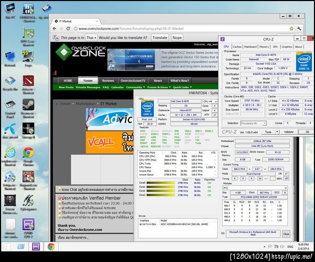Open the Graphics tab in CPU-Z
315x262 pixels.
coord(287,47)
